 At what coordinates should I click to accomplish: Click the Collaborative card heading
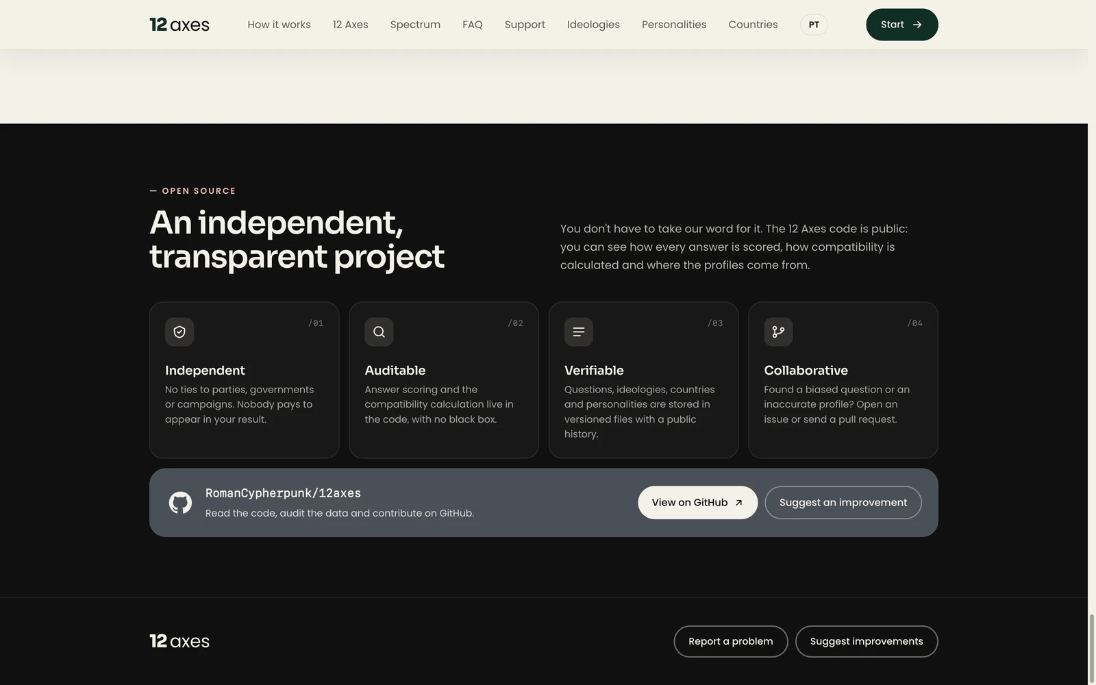tap(806, 371)
